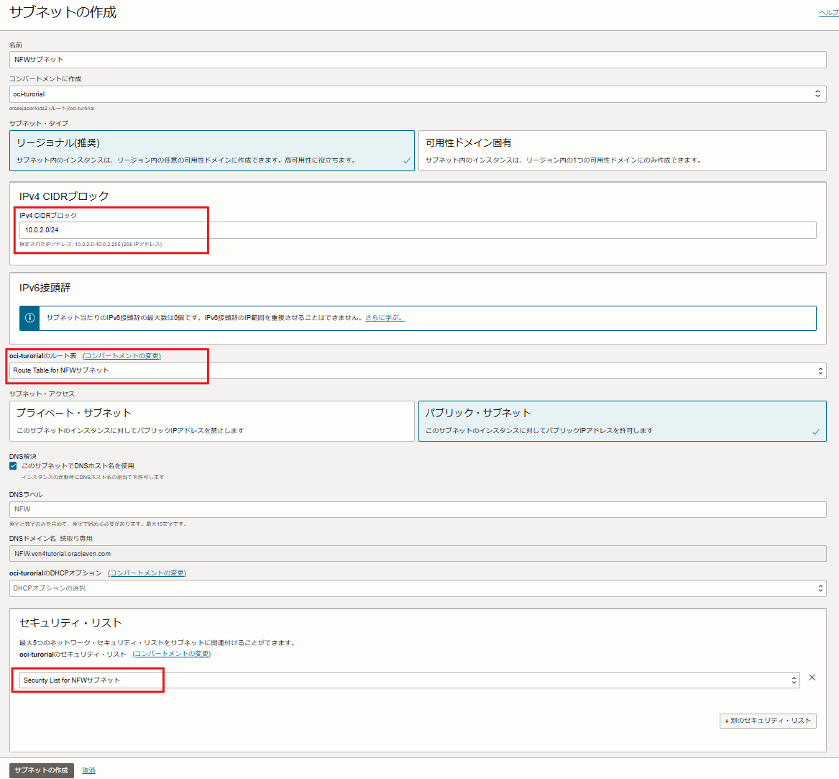Open the Route Table for NFW dropdown
839x779 pixels.
coord(417,370)
